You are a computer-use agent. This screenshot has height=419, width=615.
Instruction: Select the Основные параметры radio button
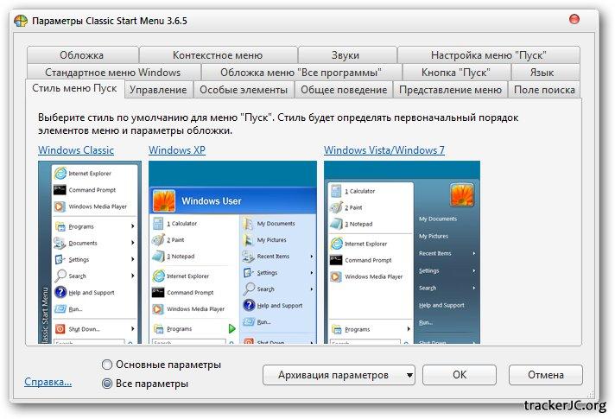107,365
